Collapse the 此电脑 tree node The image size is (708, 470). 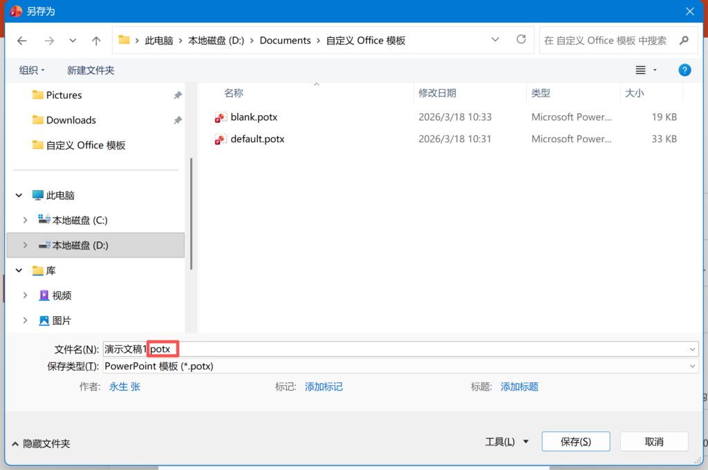tap(19, 195)
